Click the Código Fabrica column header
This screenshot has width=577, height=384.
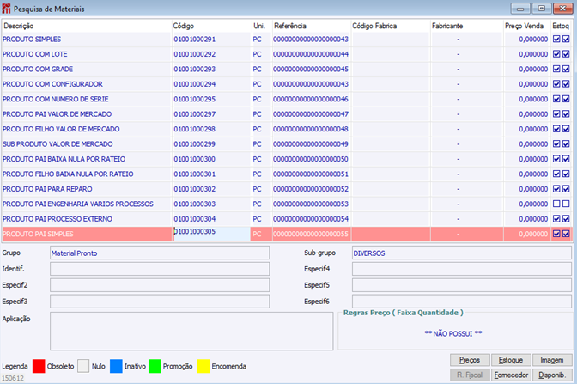(391, 26)
